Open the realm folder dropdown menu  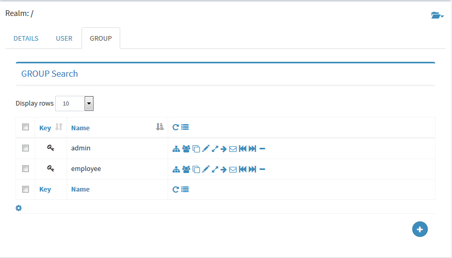click(438, 15)
